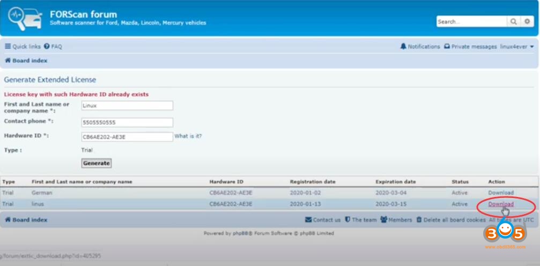The image size is (540, 266).
Task: Click the FORScan forum title text
Action: pos(83,14)
